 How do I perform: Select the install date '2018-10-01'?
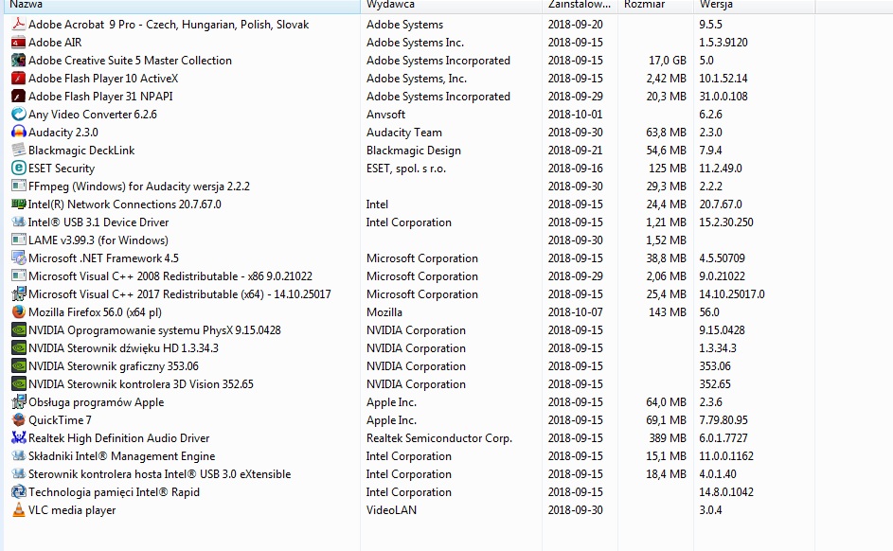coord(575,115)
